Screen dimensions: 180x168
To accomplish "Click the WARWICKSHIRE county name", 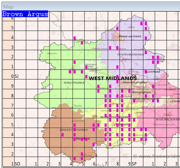I will pos(167,120).
